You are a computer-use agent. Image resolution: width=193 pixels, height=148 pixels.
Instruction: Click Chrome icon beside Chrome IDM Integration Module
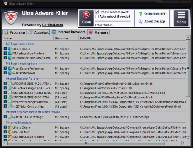click(x=10, y=136)
